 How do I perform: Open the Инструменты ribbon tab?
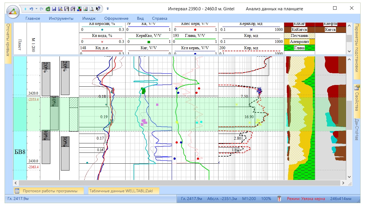pos(61,18)
